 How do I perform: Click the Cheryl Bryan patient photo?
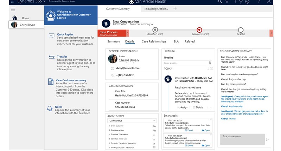point(113,59)
